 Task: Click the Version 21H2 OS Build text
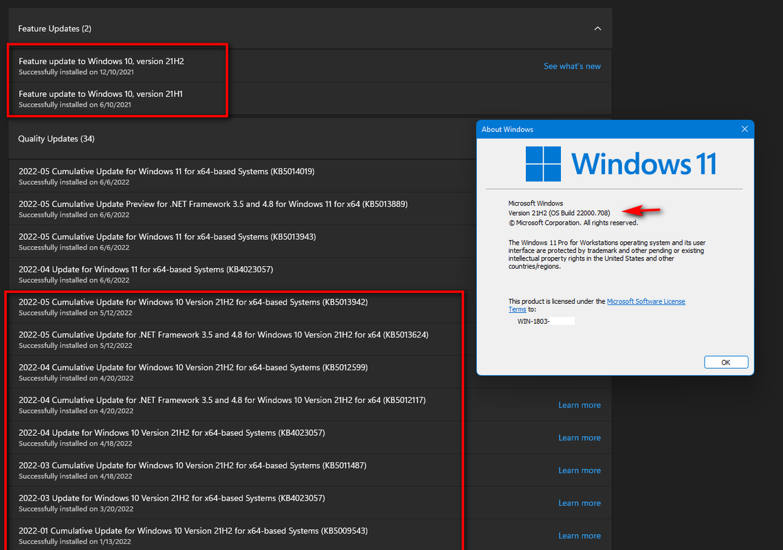click(559, 213)
